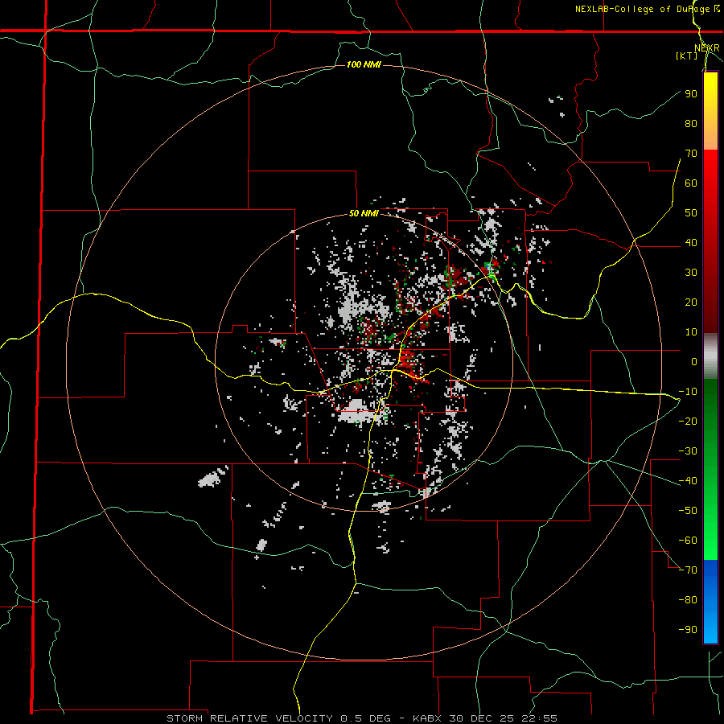Select the "[KT]" units label above the legend

coord(687,56)
